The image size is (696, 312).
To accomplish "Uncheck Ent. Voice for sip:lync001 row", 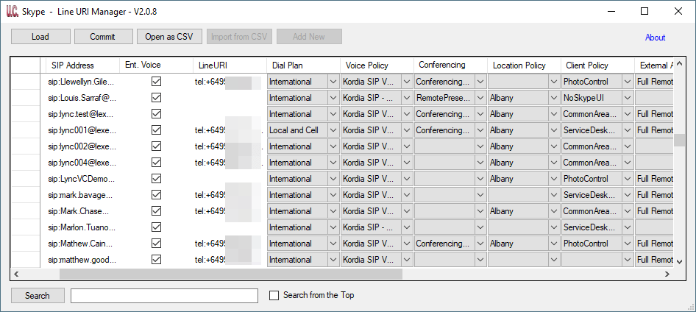I will (156, 130).
